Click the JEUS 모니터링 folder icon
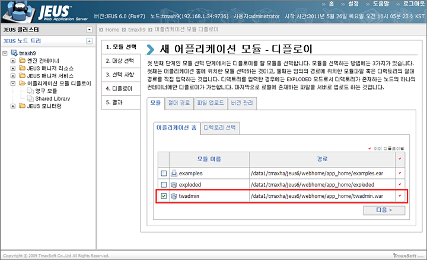This screenshot has width=427, height=260. [23, 106]
